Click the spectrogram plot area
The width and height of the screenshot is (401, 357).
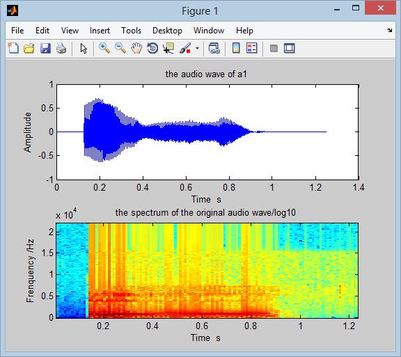pyautogui.click(x=207, y=271)
